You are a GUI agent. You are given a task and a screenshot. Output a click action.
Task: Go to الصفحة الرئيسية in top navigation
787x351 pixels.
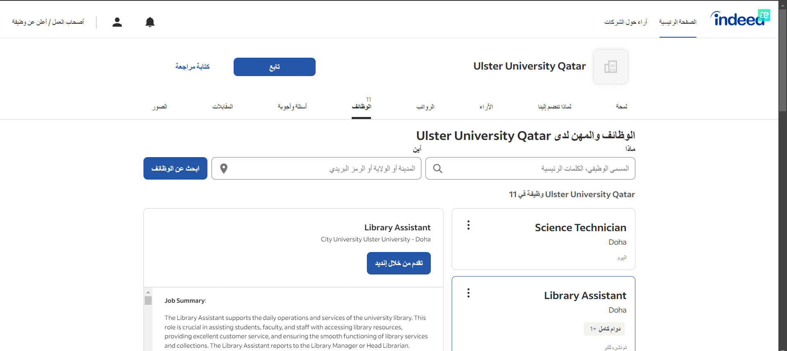(678, 22)
